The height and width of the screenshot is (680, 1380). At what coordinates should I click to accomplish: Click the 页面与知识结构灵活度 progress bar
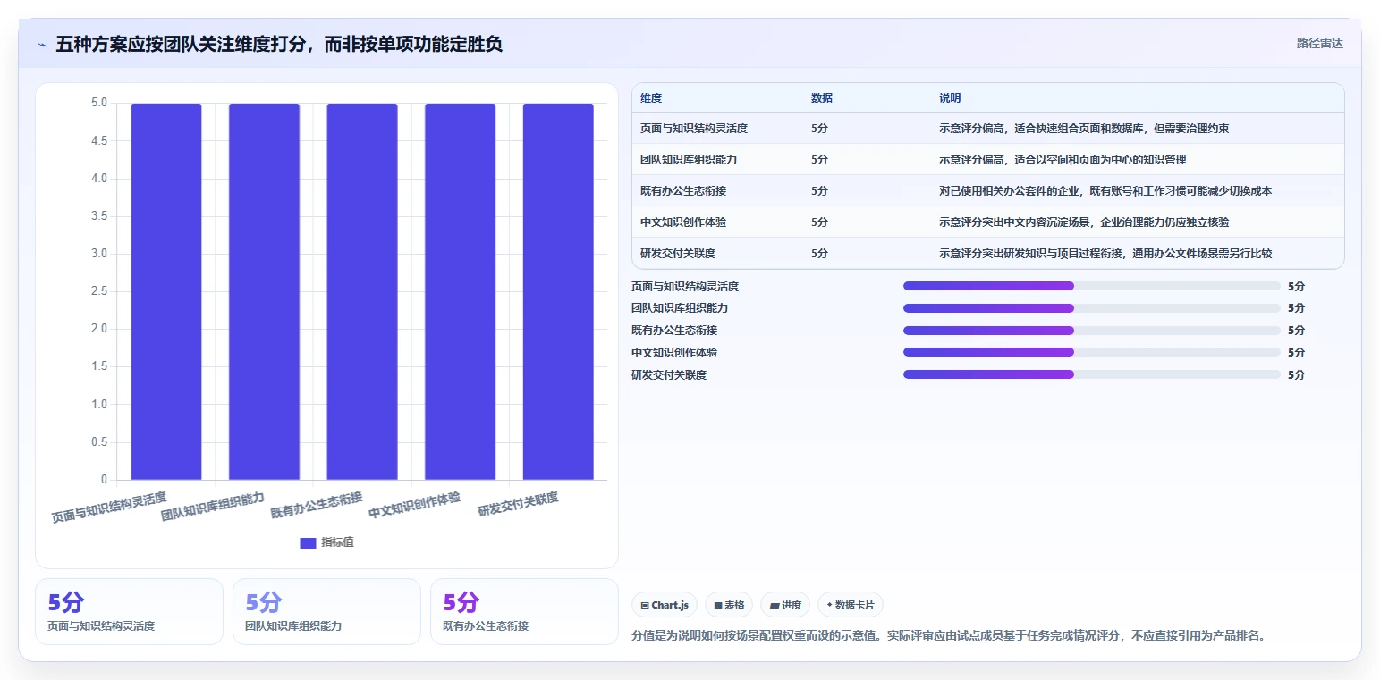[x=1092, y=286]
